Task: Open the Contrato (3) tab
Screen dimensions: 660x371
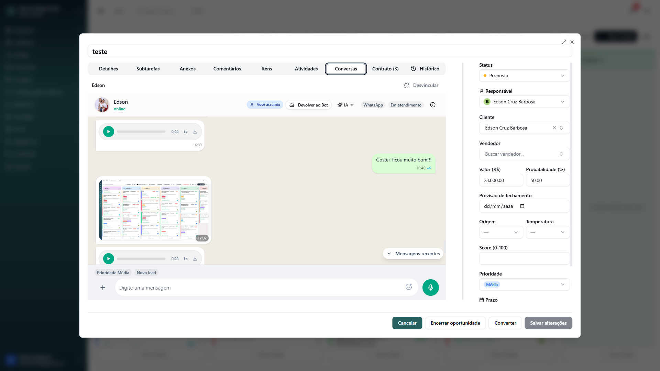Action: pyautogui.click(x=385, y=69)
